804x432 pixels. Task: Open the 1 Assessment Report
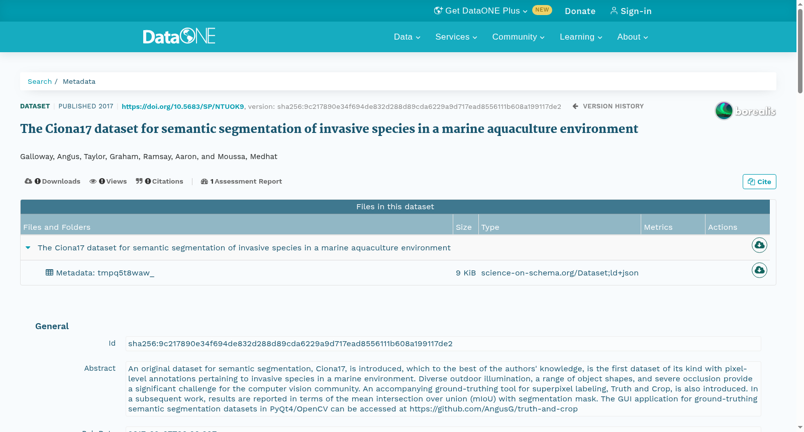click(x=241, y=181)
